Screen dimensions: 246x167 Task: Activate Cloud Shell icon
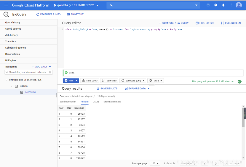click(x=208, y=5)
